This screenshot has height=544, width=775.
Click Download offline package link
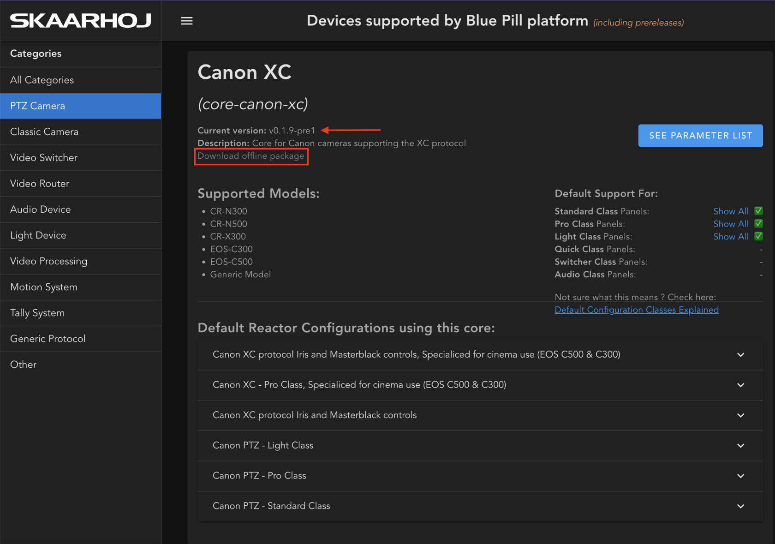point(251,156)
